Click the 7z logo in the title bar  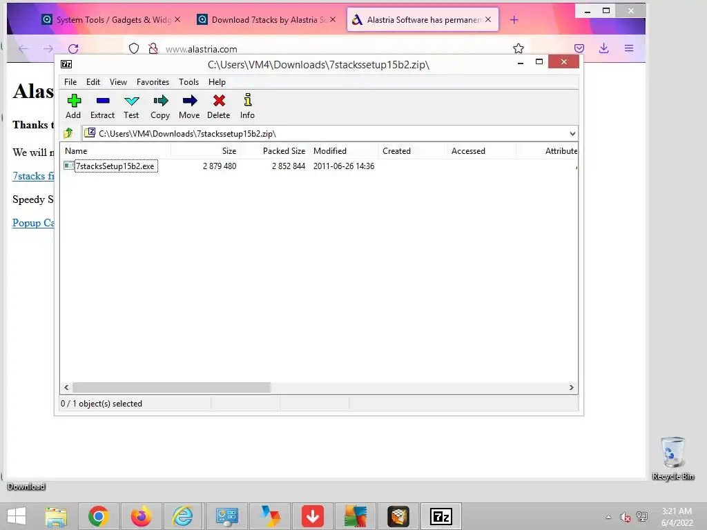(66, 64)
